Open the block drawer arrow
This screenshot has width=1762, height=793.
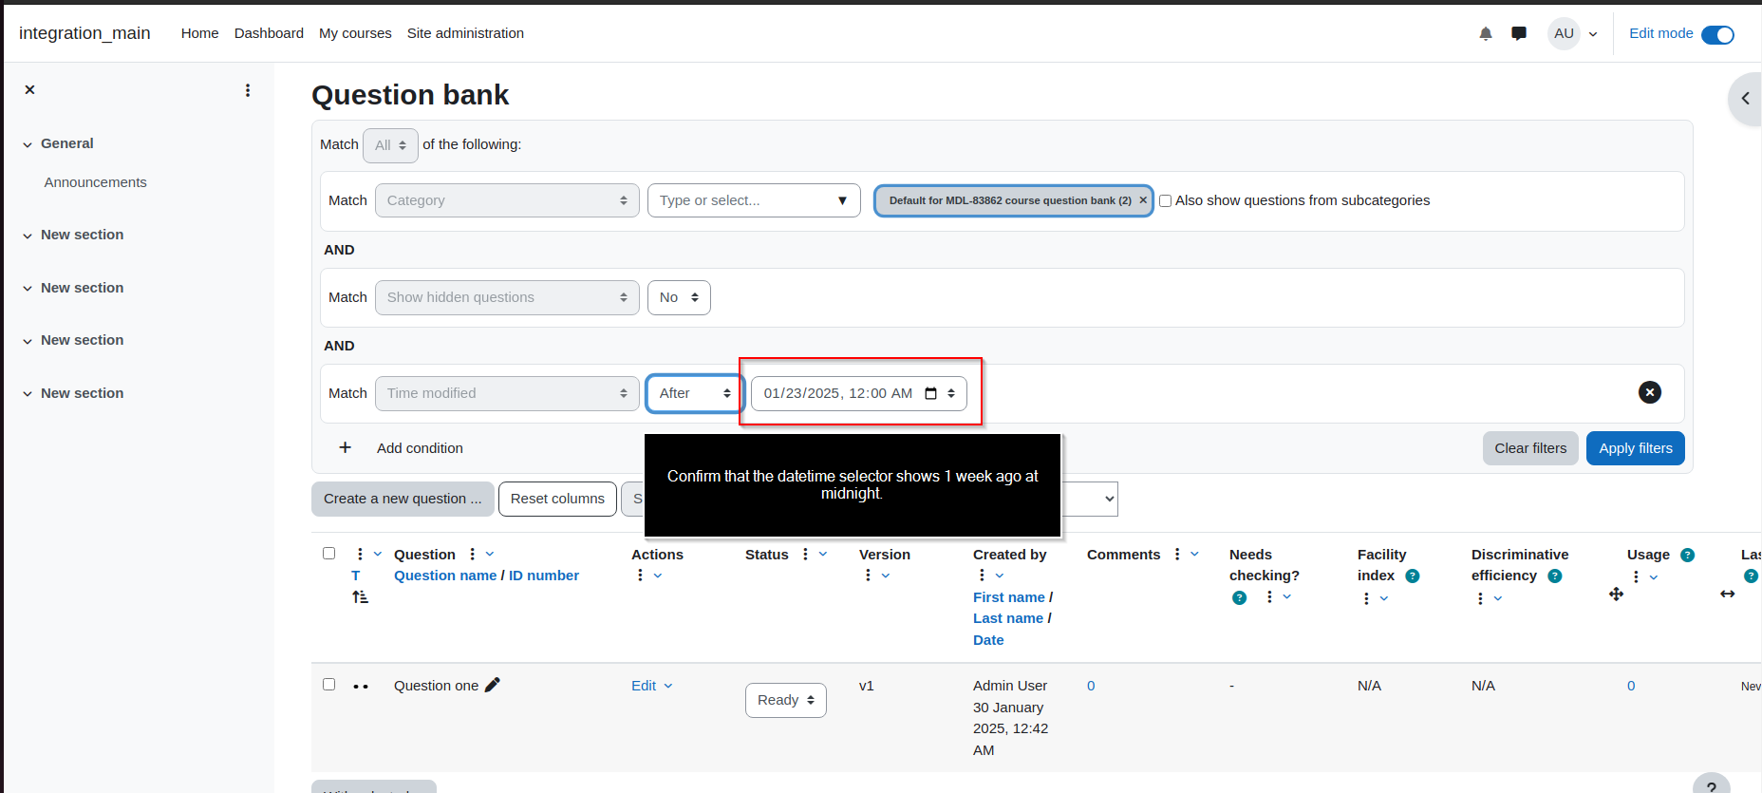(1745, 98)
